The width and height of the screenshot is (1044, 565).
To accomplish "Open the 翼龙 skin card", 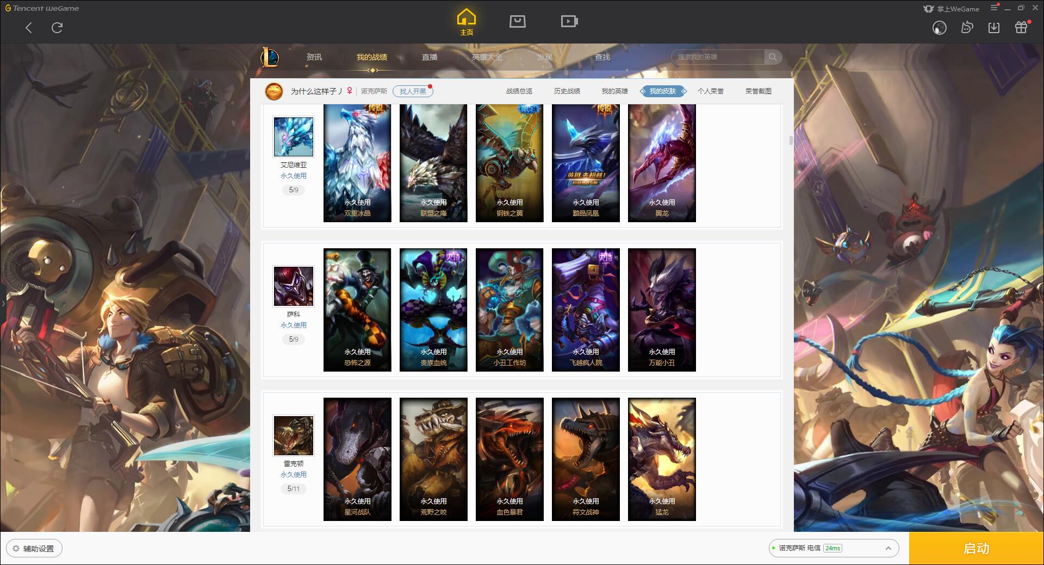I will tap(662, 163).
